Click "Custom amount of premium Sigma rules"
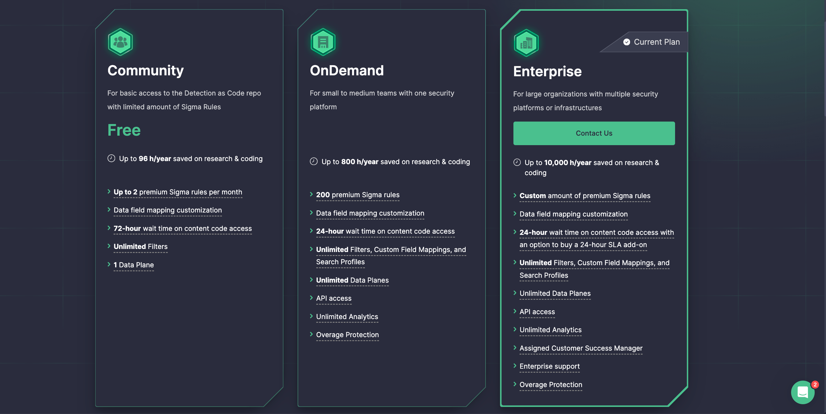This screenshot has width=826, height=414. click(584, 196)
